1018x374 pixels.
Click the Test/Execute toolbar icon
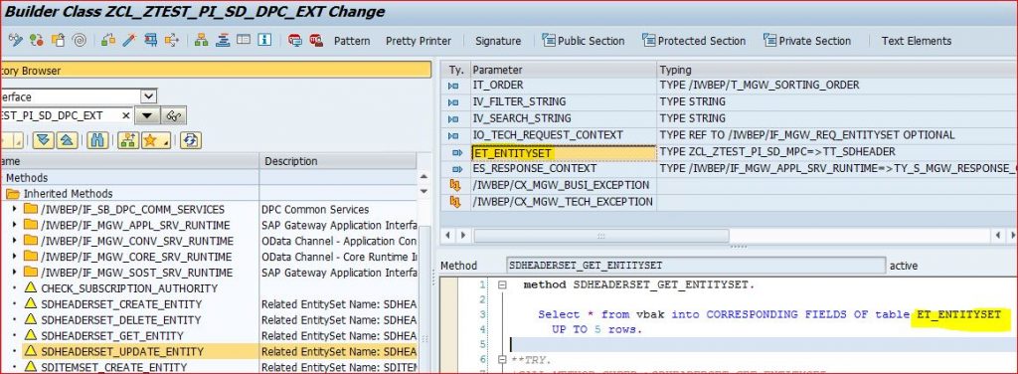151,40
